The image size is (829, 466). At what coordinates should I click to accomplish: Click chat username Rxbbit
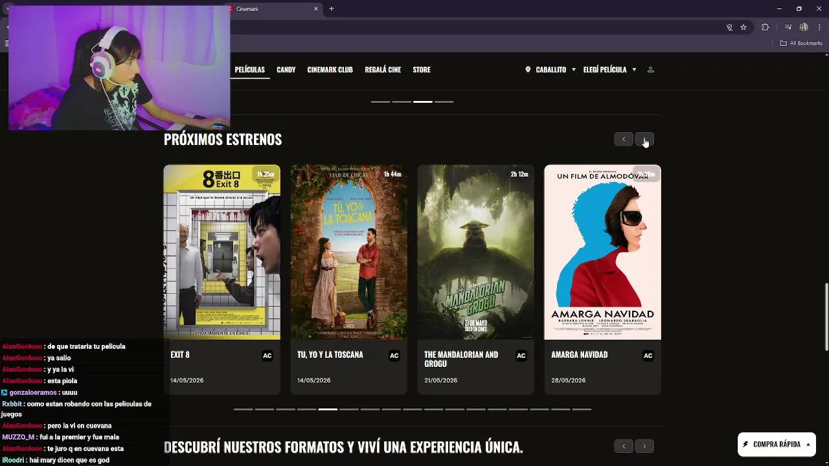tap(12, 404)
